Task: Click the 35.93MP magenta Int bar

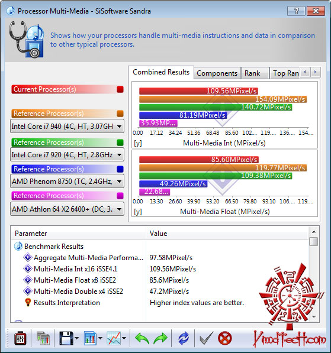Action: tap(158, 123)
